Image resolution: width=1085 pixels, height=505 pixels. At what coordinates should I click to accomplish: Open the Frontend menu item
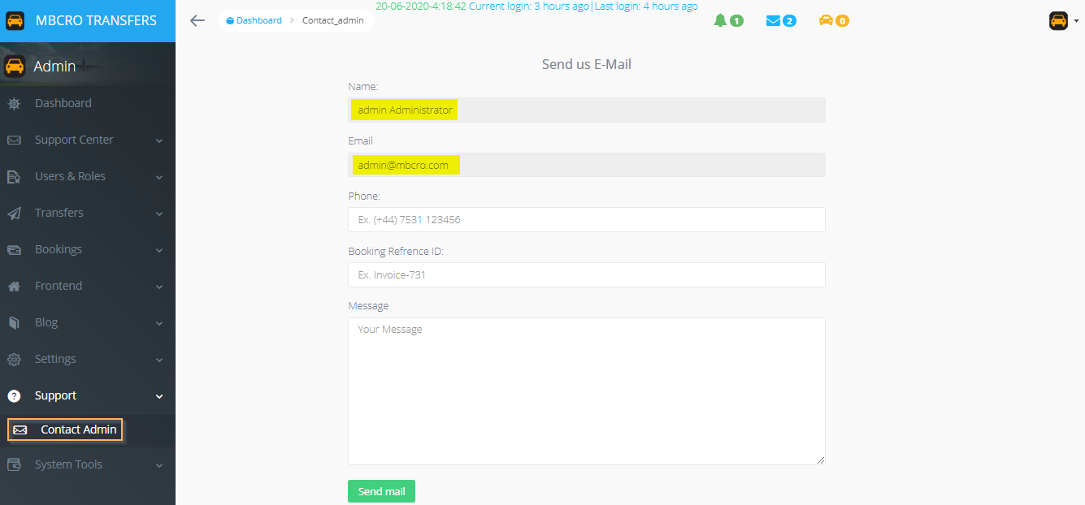(x=59, y=286)
